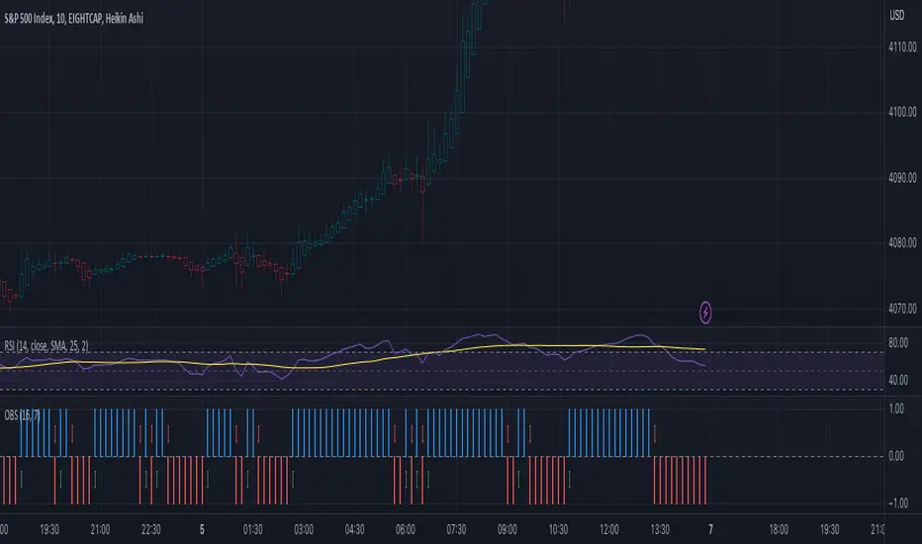Screen dimensions: 922x544
Task: Click the purple lightning event marker icon
Action: pyautogui.click(x=705, y=313)
